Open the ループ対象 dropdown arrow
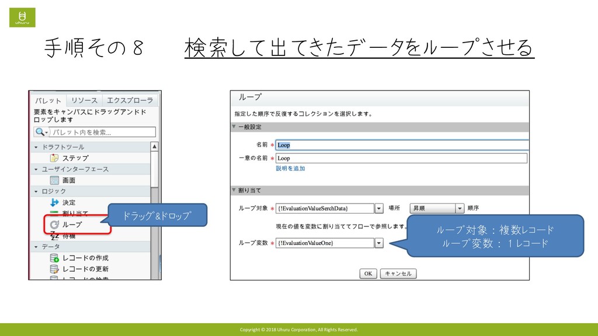 (378, 208)
